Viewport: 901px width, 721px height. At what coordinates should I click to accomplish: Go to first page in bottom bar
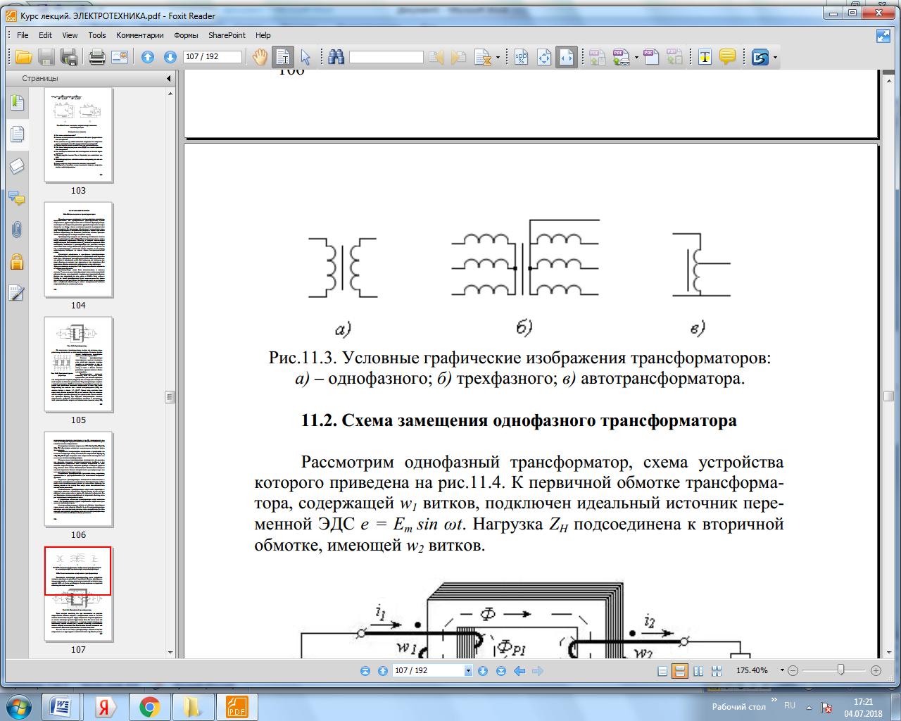click(365, 671)
